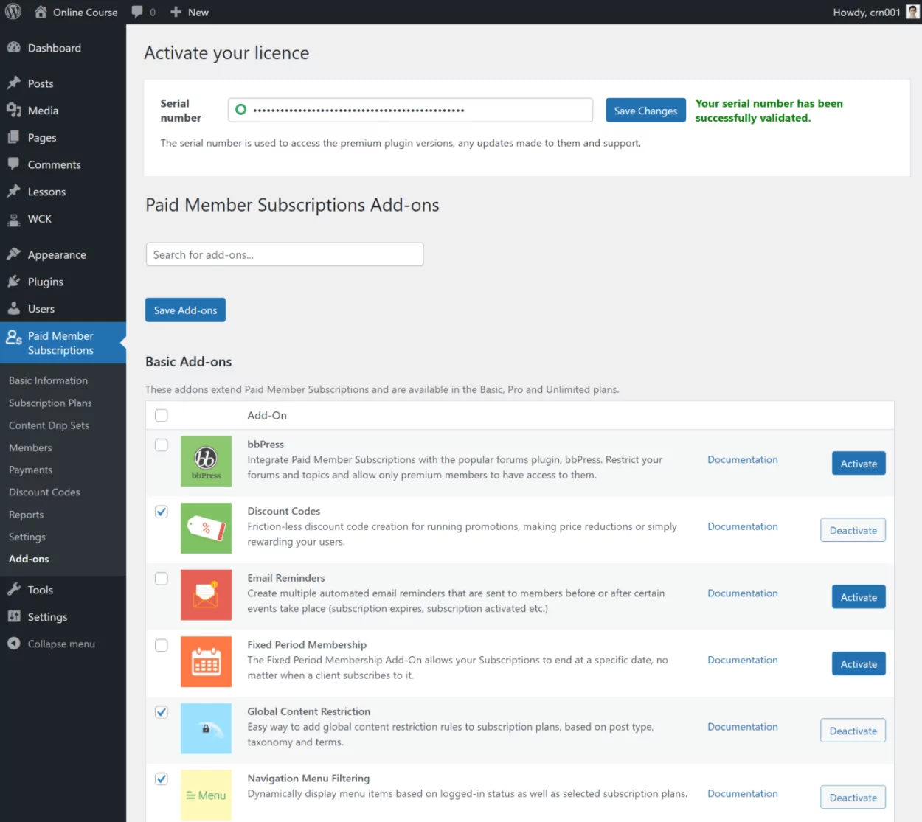Click the Settings icon in sidebar

pyautogui.click(x=13, y=616)
